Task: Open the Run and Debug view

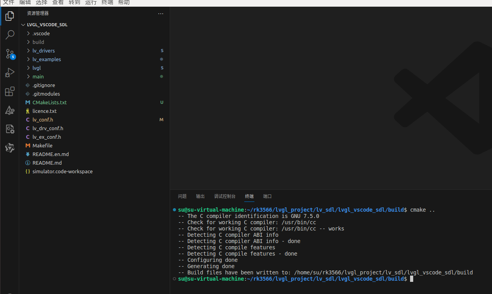Action: click(10, 73)
